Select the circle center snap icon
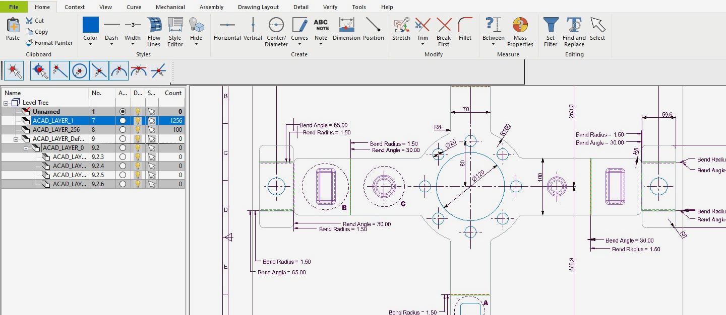Screen dimensions: 726x315 [79, 70]
